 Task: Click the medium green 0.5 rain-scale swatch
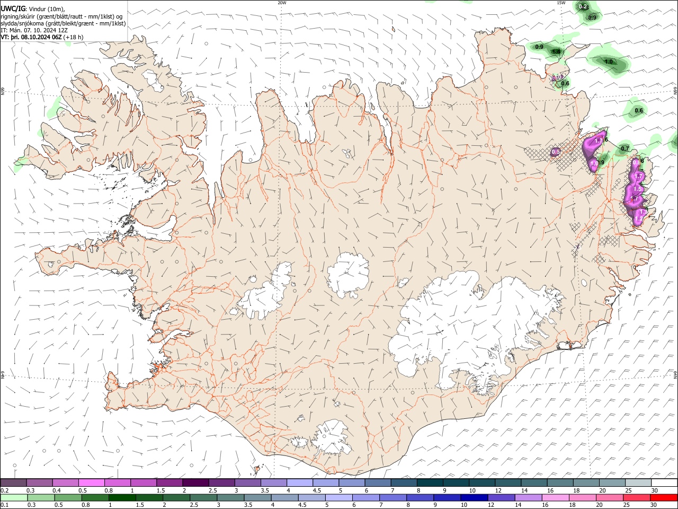(68, 497)
